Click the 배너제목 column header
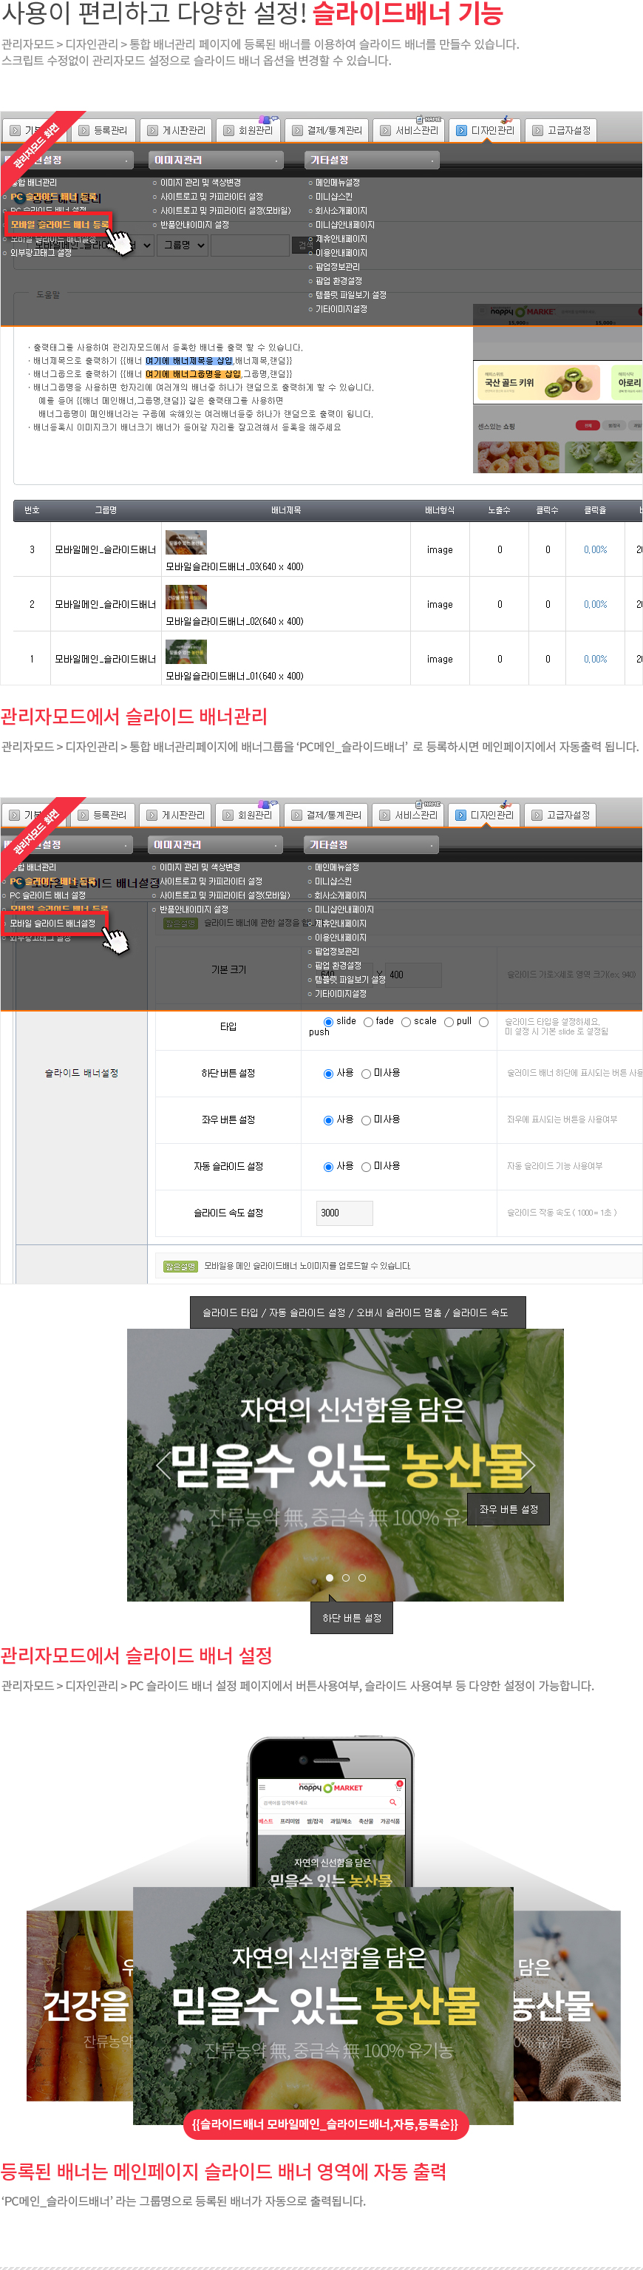Viewport: 643px width, 2270px height. 286,510
